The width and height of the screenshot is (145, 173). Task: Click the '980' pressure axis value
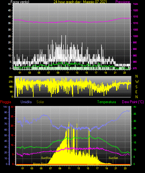[135, 62]
